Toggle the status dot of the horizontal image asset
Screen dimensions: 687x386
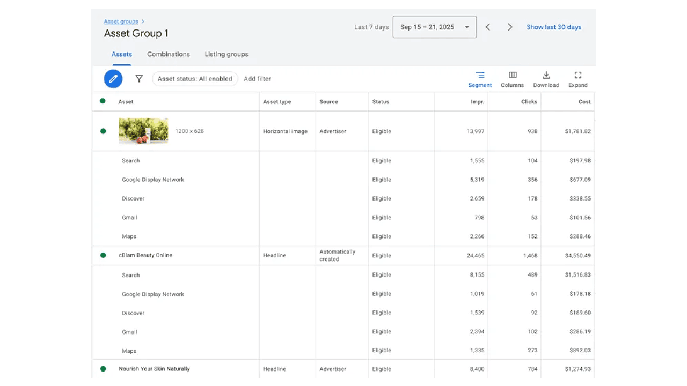pos(103,131)
